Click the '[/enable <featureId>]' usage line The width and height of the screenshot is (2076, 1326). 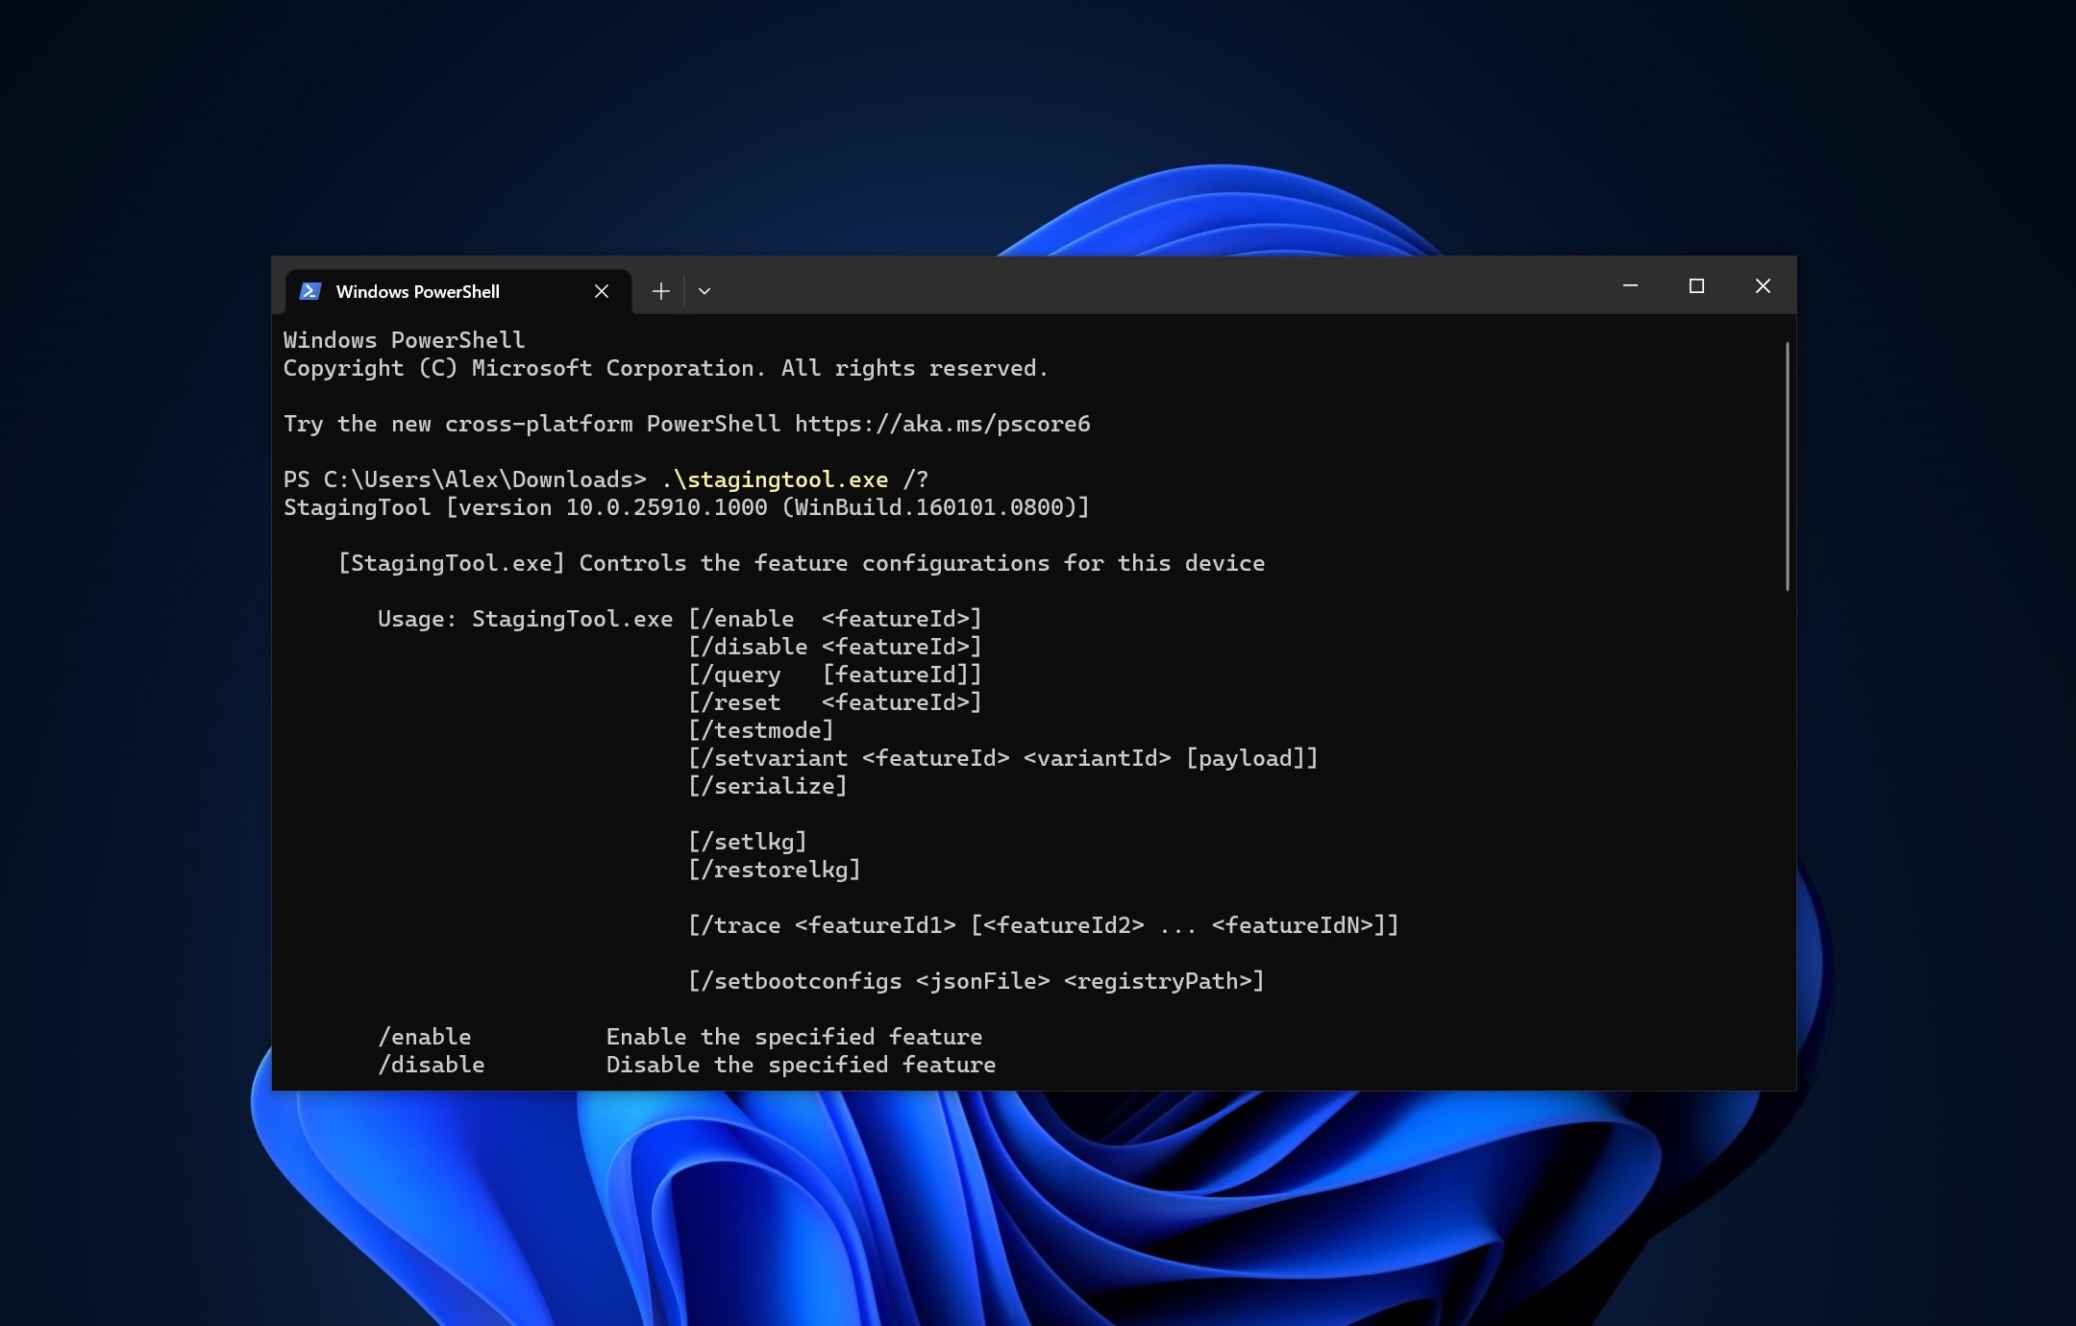[x=835, y=619]
